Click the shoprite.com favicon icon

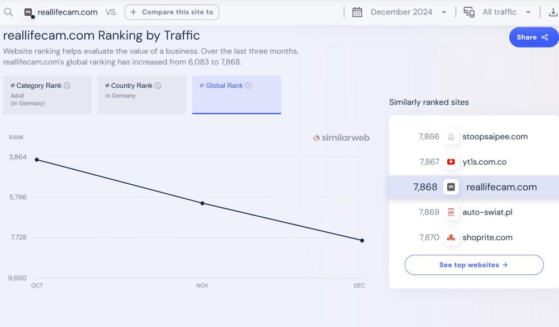coord(451,237)
